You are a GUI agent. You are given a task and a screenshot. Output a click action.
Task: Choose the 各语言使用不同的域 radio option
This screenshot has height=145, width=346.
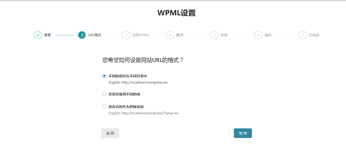104,94
